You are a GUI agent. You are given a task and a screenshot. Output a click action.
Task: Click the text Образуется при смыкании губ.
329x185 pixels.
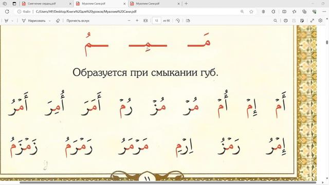[145, 73]
